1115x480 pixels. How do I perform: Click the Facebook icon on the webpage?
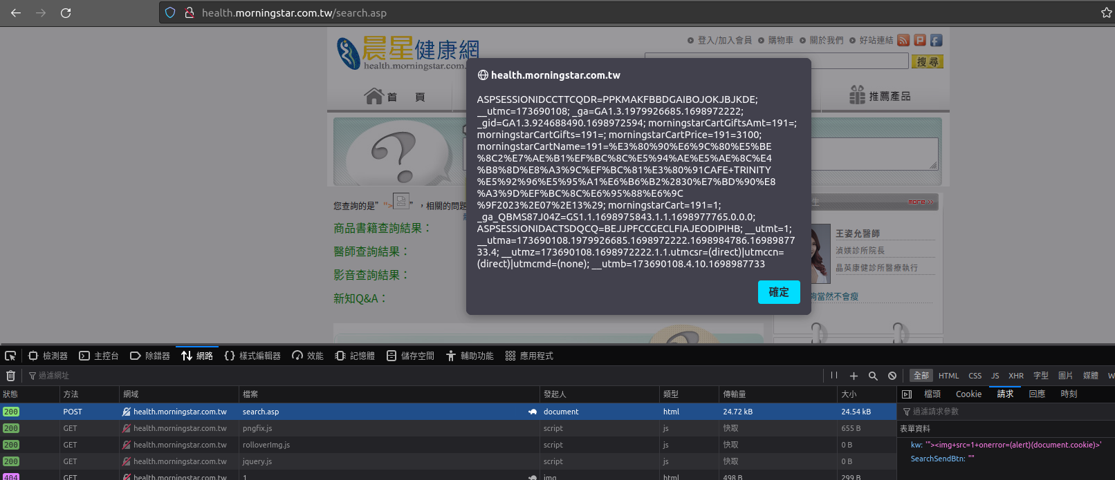point(936,40)
